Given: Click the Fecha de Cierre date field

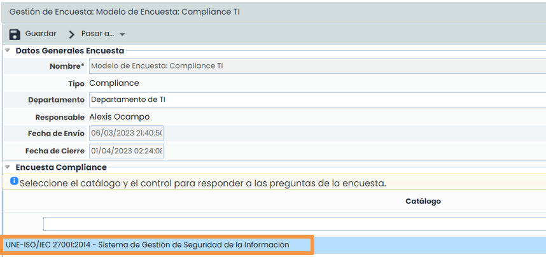Looking at the screenshot, I should click(x=126, y=151).
